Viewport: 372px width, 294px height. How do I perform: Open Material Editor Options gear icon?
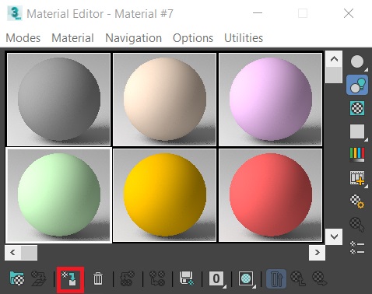pos(357,201)
